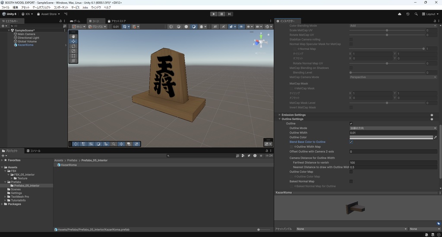Select the Scale tool
The height and width of the screenshot is (237, 442).
[x=73, y=51]
